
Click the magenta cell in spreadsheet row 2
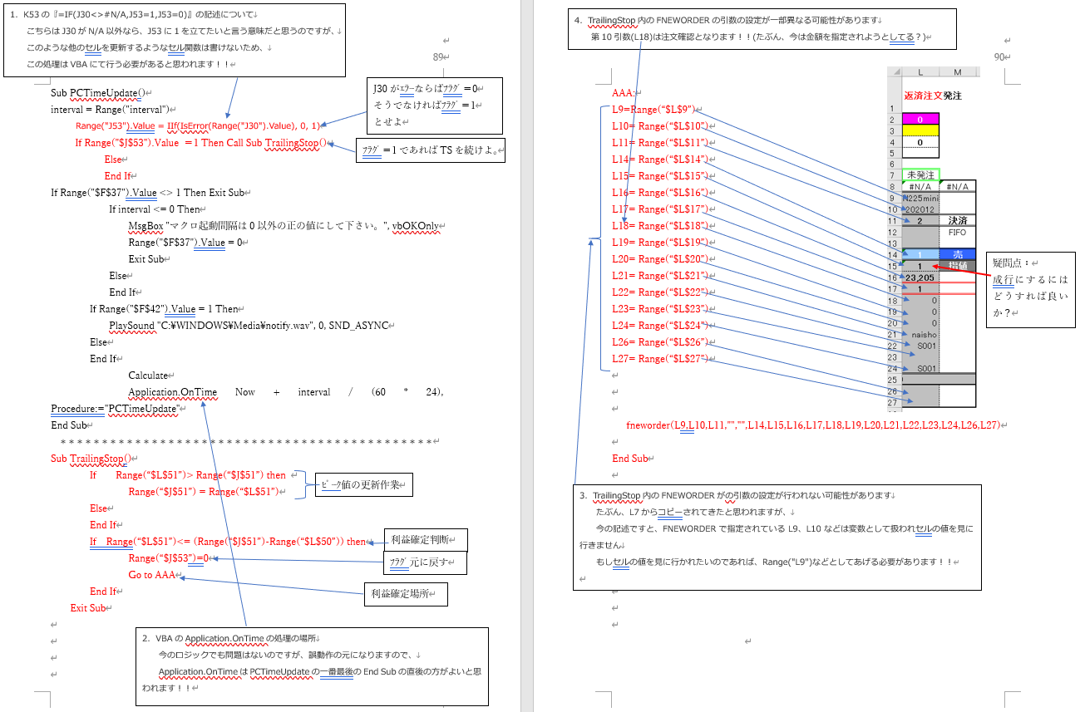tap(920, 120)
